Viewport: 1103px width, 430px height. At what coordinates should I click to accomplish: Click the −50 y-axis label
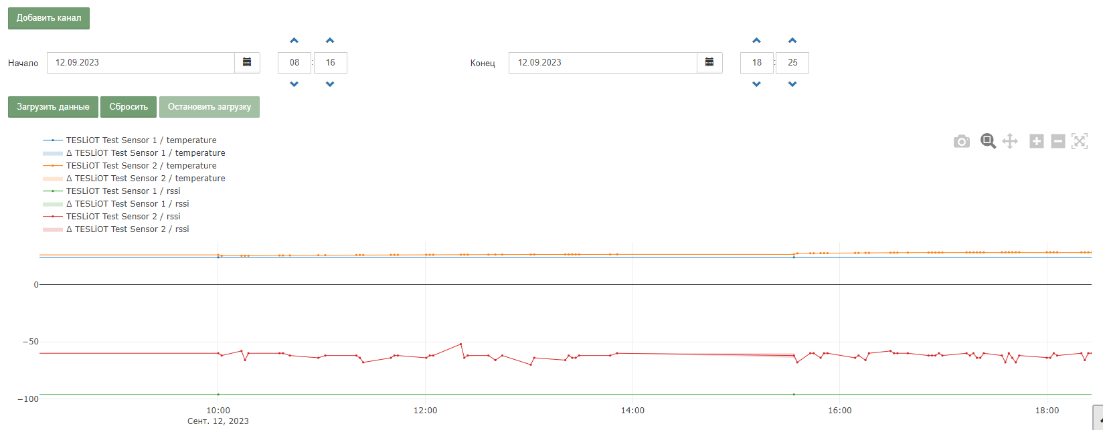pos(31,342)
